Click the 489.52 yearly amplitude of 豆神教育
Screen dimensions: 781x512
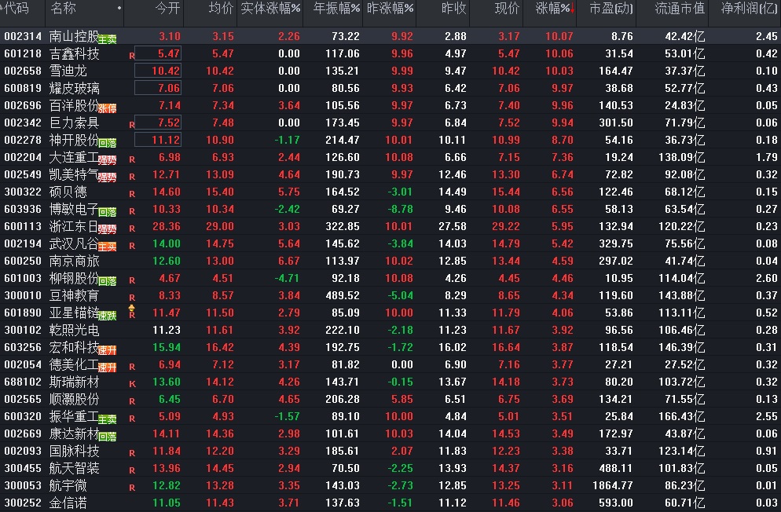tap(343, 295)
